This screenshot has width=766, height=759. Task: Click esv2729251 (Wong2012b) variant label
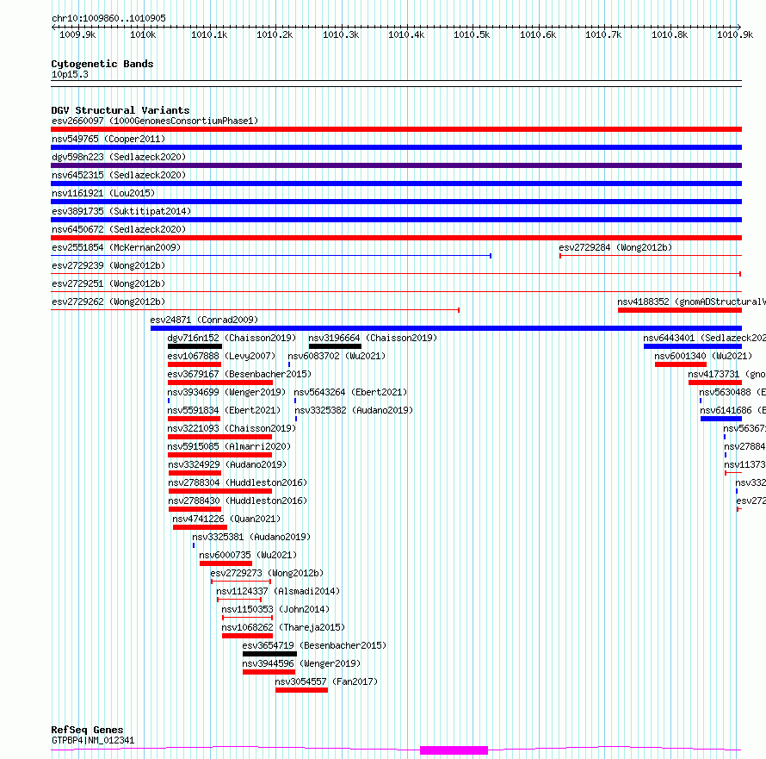click(x=108, y=283)
